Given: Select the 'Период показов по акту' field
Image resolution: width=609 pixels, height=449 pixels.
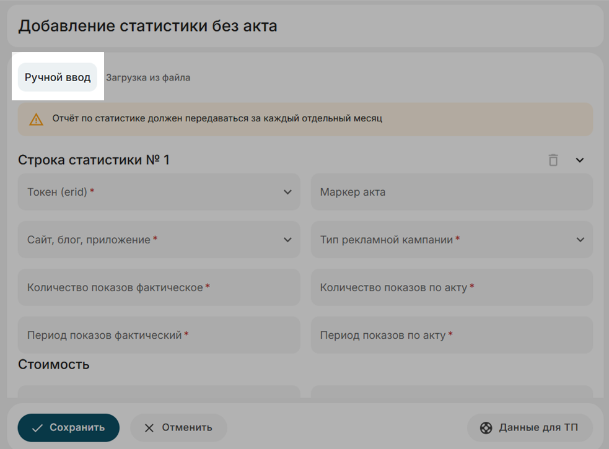Looking at the screenshot, I should [452, 335].
